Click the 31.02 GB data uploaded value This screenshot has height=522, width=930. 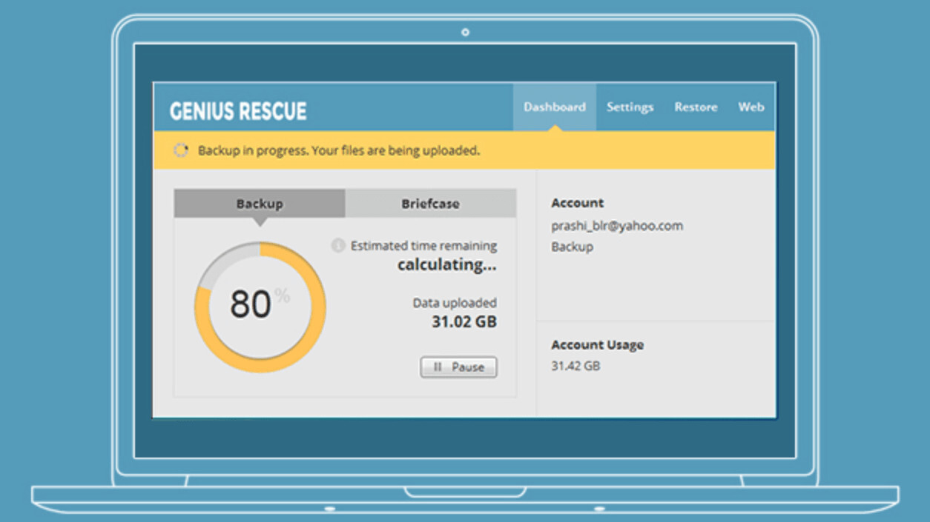click(x=464, y=322)
